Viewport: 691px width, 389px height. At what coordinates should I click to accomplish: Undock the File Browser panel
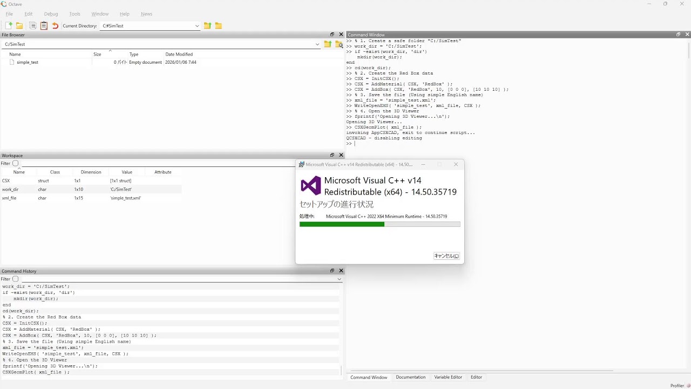333,35
